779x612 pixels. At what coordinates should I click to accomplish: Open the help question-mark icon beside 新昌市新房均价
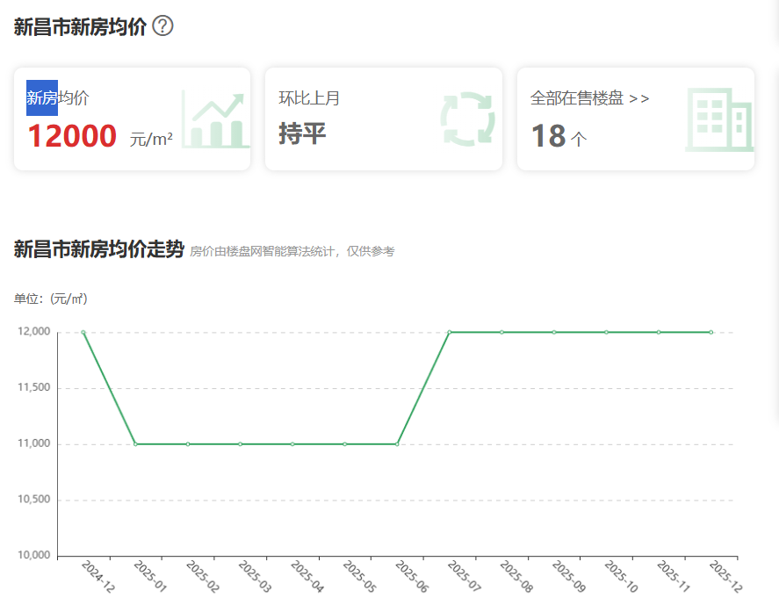tap(163, 25)
